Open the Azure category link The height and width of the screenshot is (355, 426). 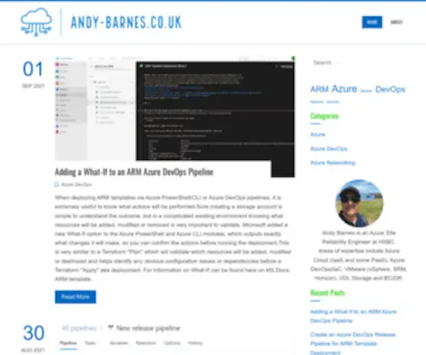(318, 135)
